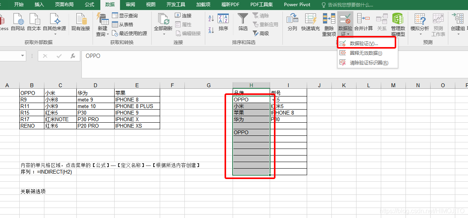Click cell containing IPHONE 8 PLUS
This screenshot has height=218, width=468.
point(137,106)
